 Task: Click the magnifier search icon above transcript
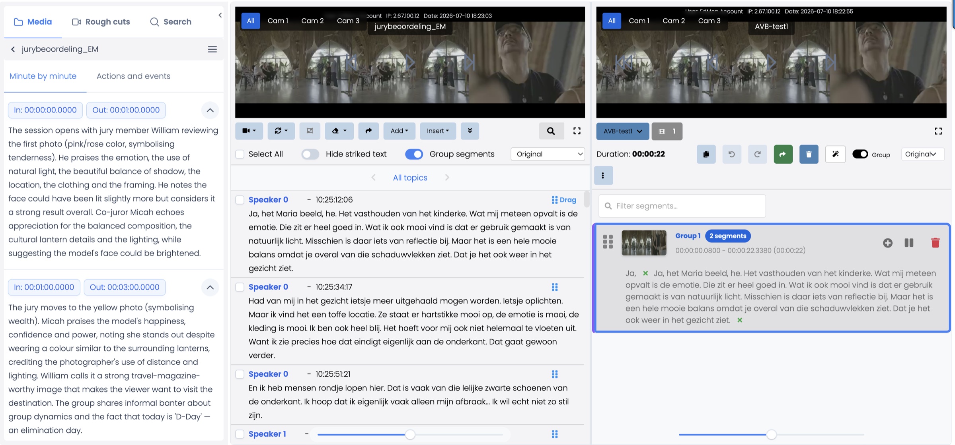click(x=551, y=131)
